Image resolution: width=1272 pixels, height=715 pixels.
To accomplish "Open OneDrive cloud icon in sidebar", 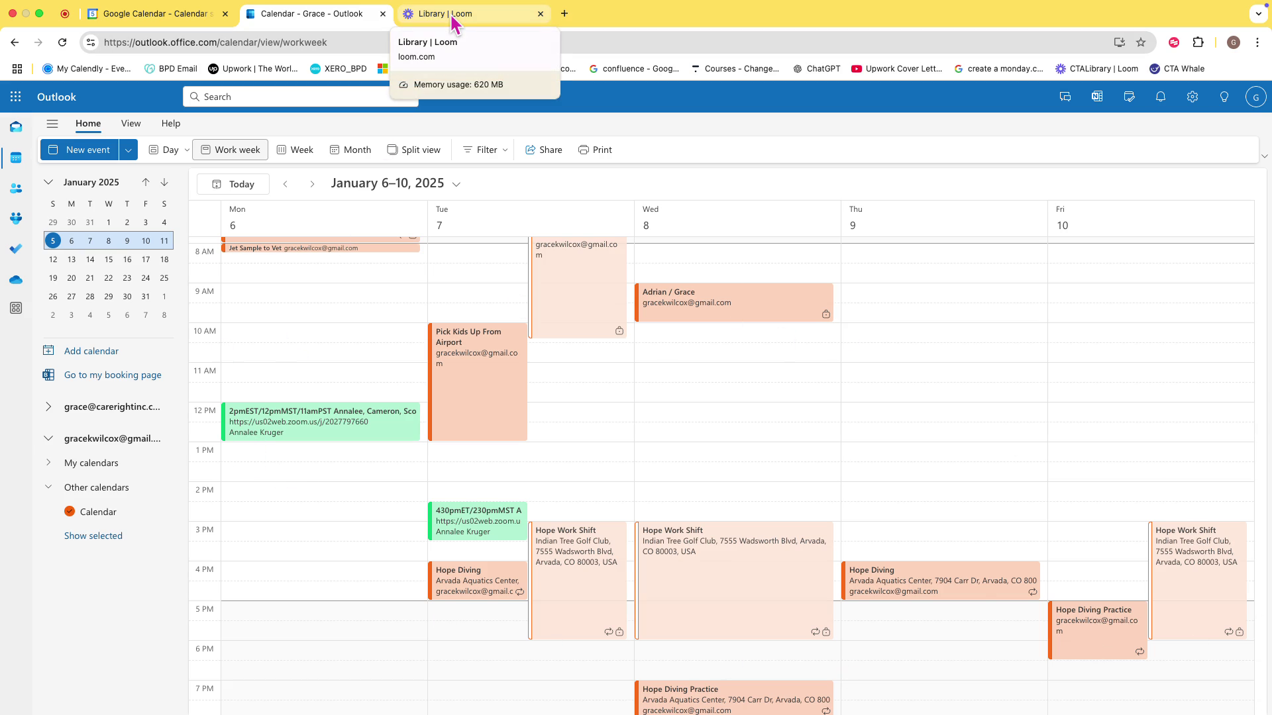I will pyautogui.click(x=16, y=279).
